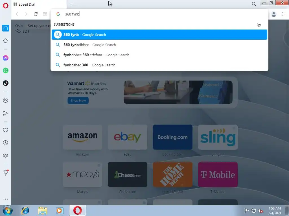Open Windows Explorer from the taskbar
Viewport: 289px width, 216px height.
click(x=43, y=210)
